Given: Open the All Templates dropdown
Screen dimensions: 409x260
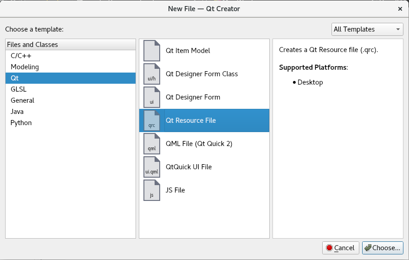Looking at the screenshot, I should pos(367,29).
